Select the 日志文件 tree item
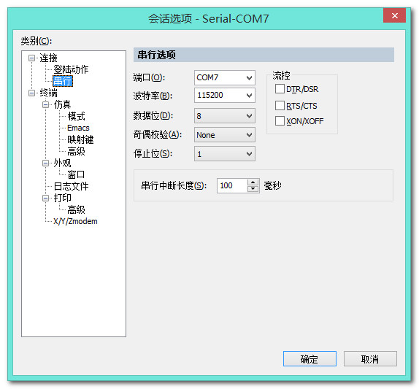 tap(71, 186)
